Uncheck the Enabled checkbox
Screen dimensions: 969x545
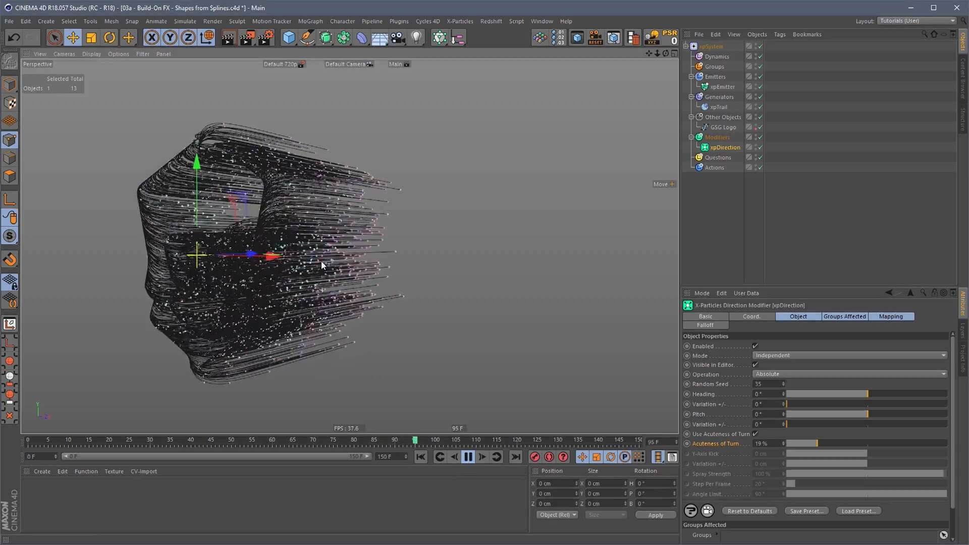(x=755, y=346)
